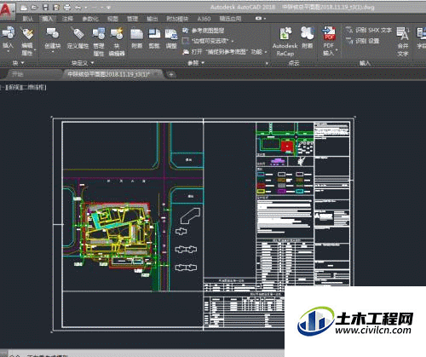Switch to the Parametric (参数化) ribbon tab
426x357 pixels.
pyautogui.click(x=90, y=19)
